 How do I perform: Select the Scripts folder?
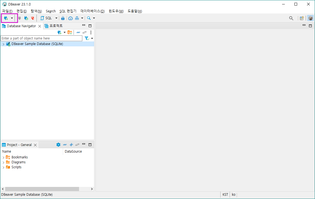click(16, 167)
